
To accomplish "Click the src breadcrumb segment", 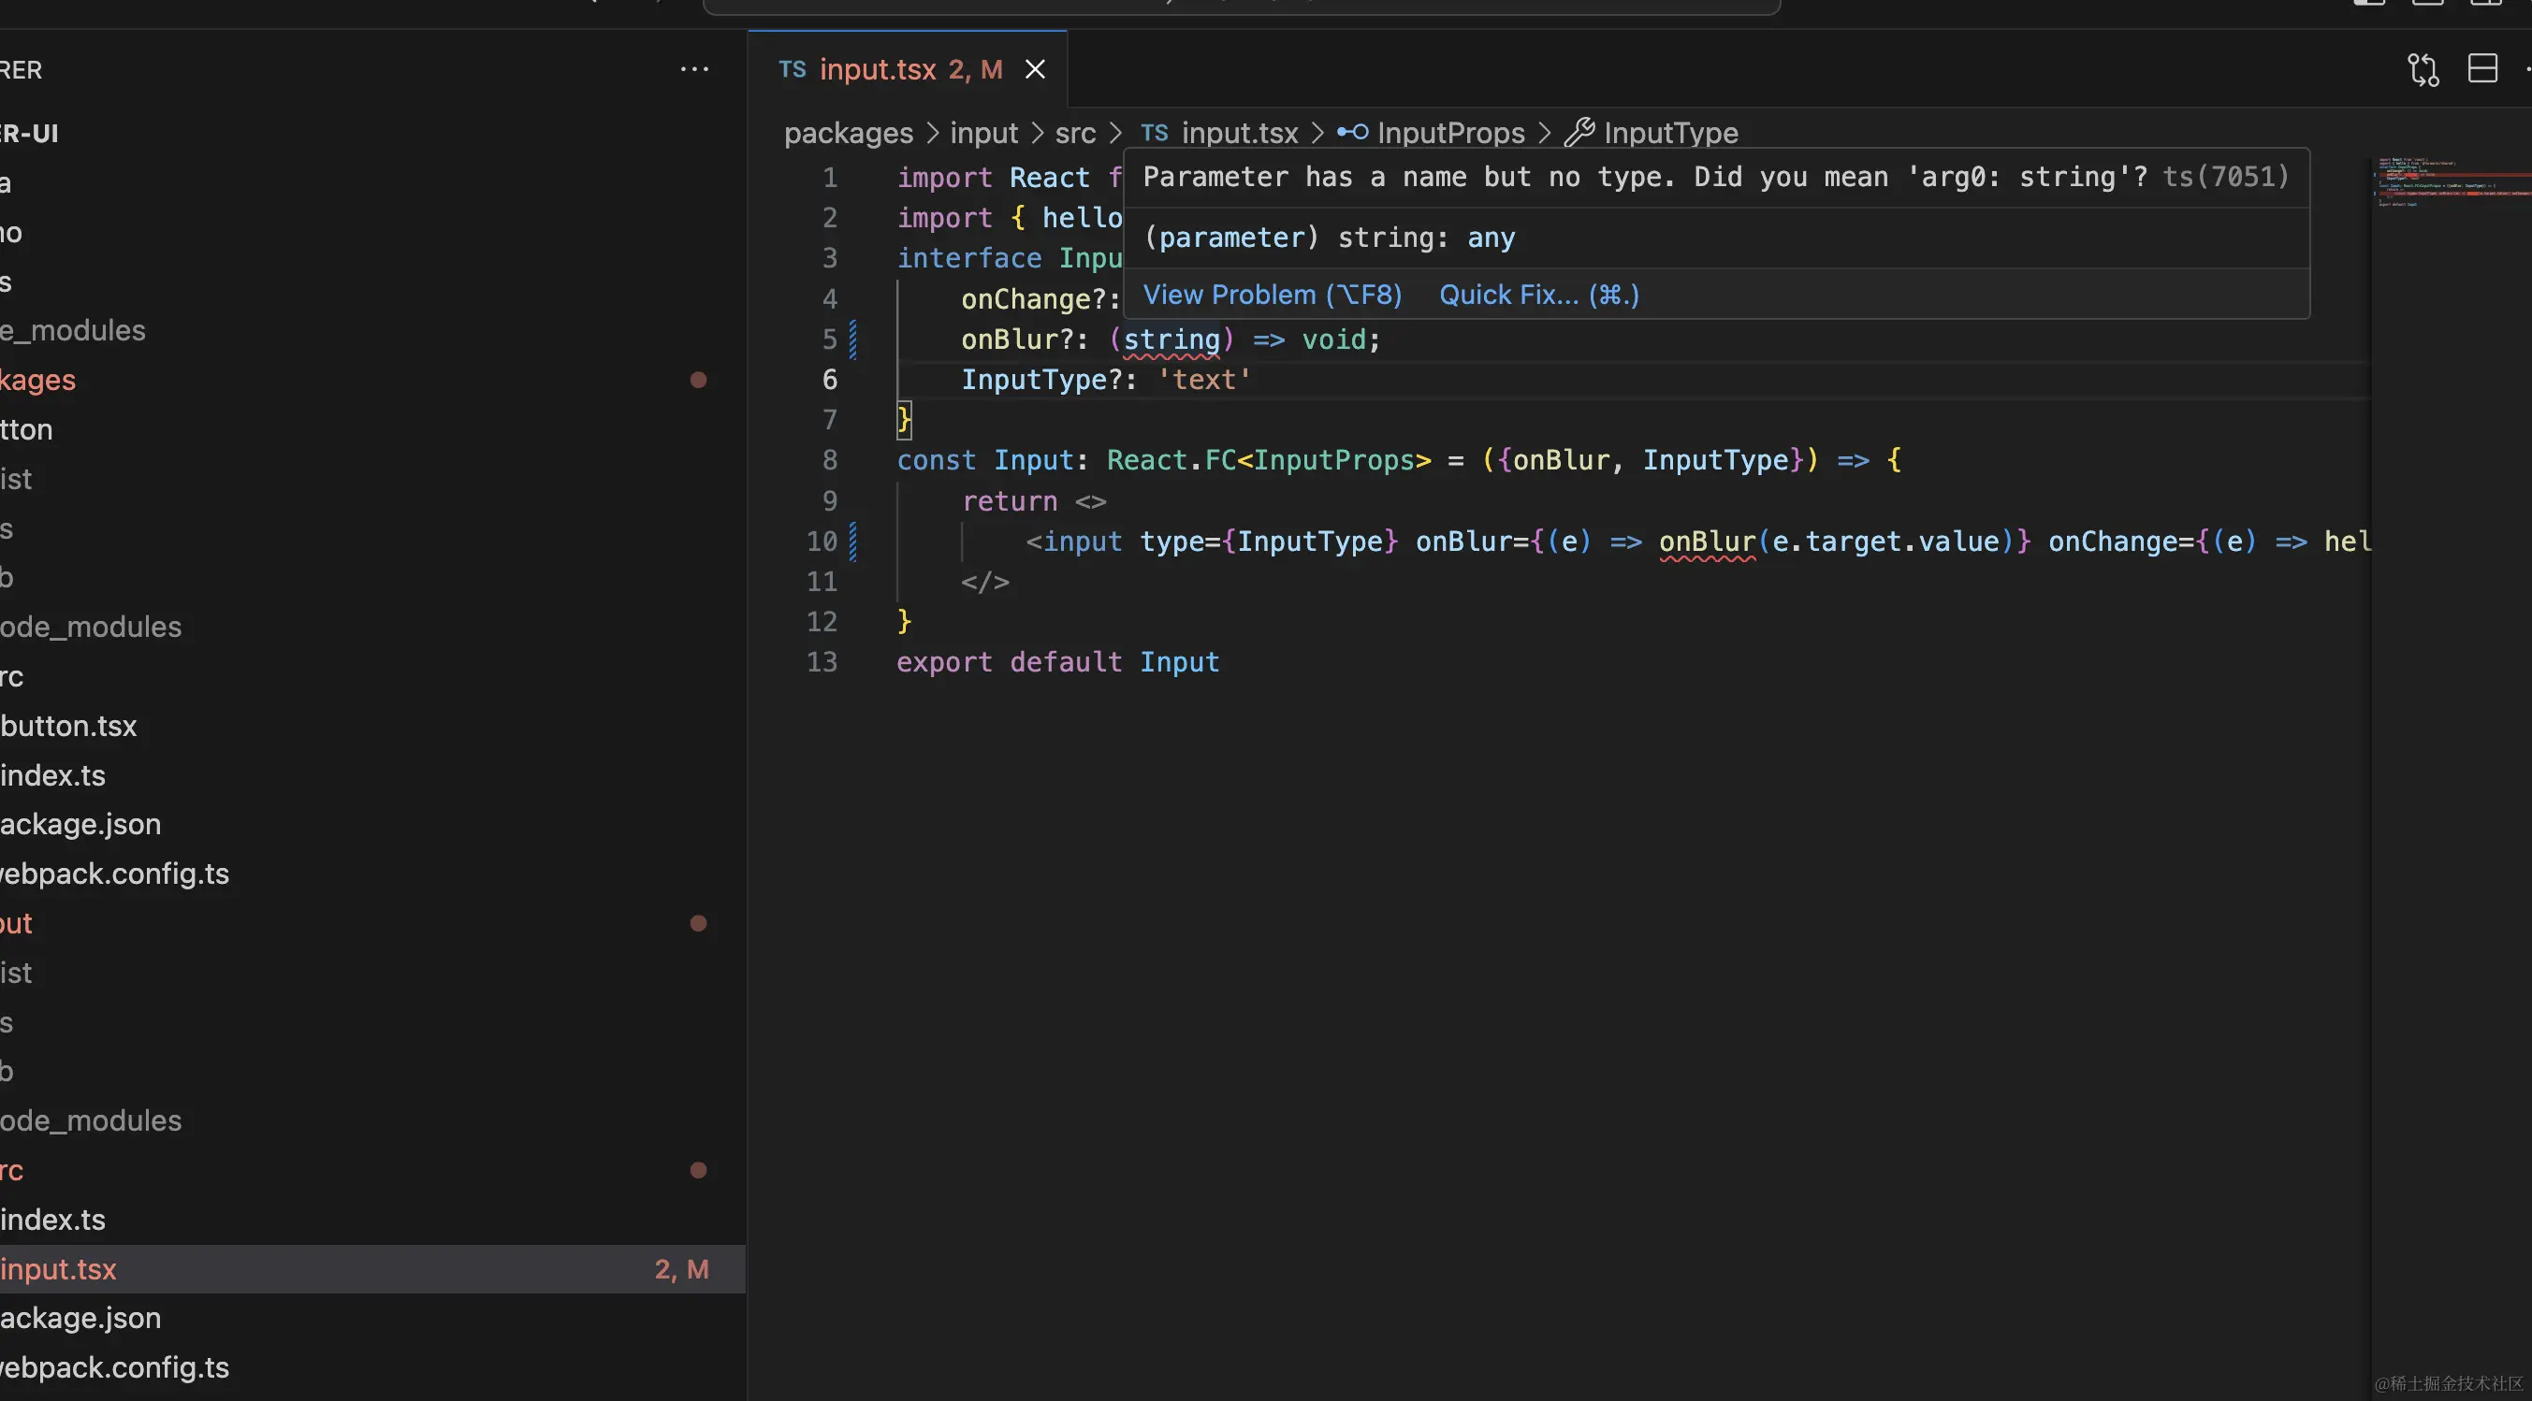I will [x=1075, y=133].
